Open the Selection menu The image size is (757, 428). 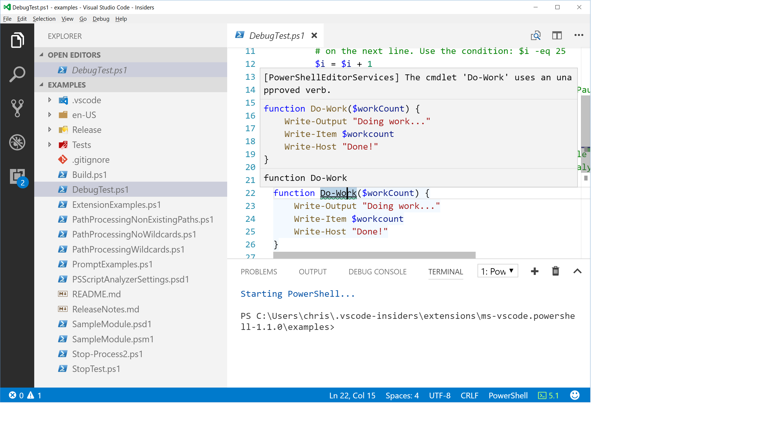click(x=44, y=19)
